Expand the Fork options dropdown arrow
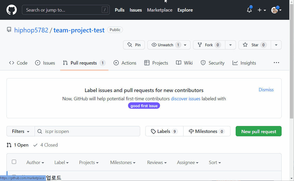294x181 pixels. pyautogui.click(x=231, y=45)
